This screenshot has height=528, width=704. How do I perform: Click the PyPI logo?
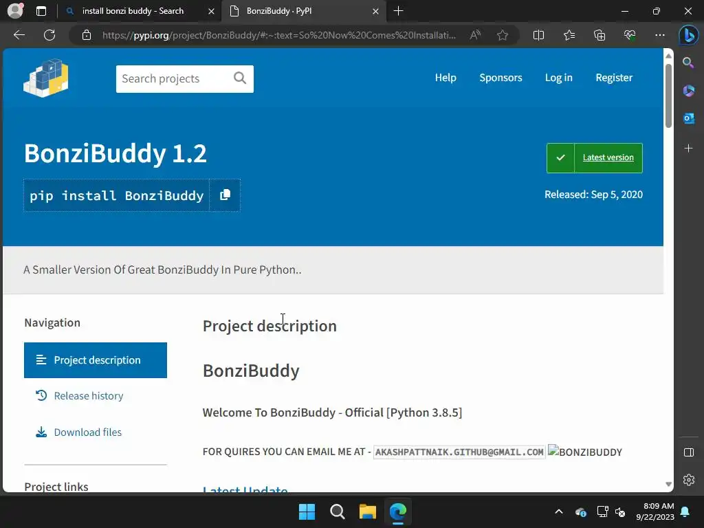[46, 78]
